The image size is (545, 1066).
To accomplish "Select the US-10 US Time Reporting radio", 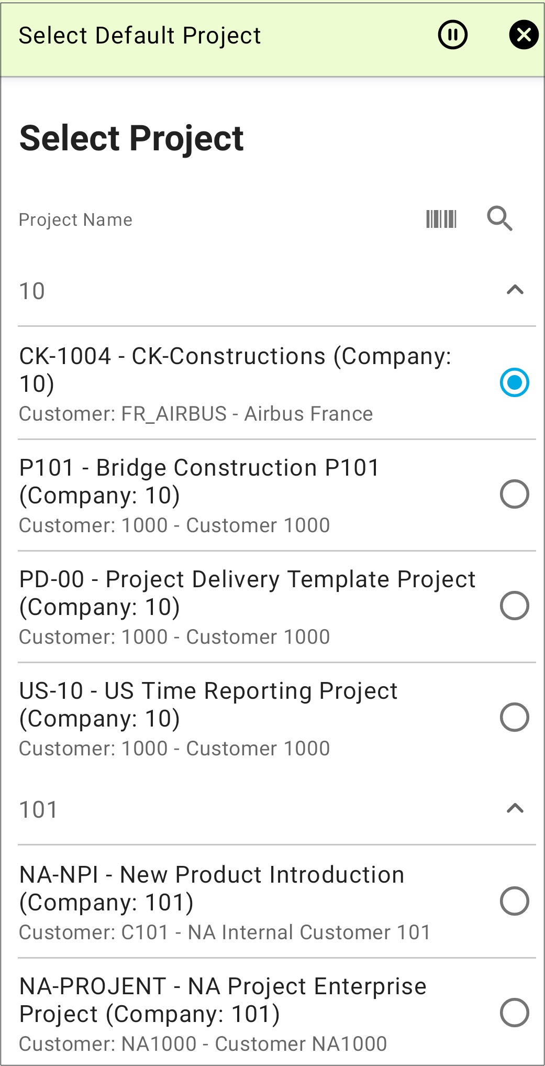I will tap(514, 717).
